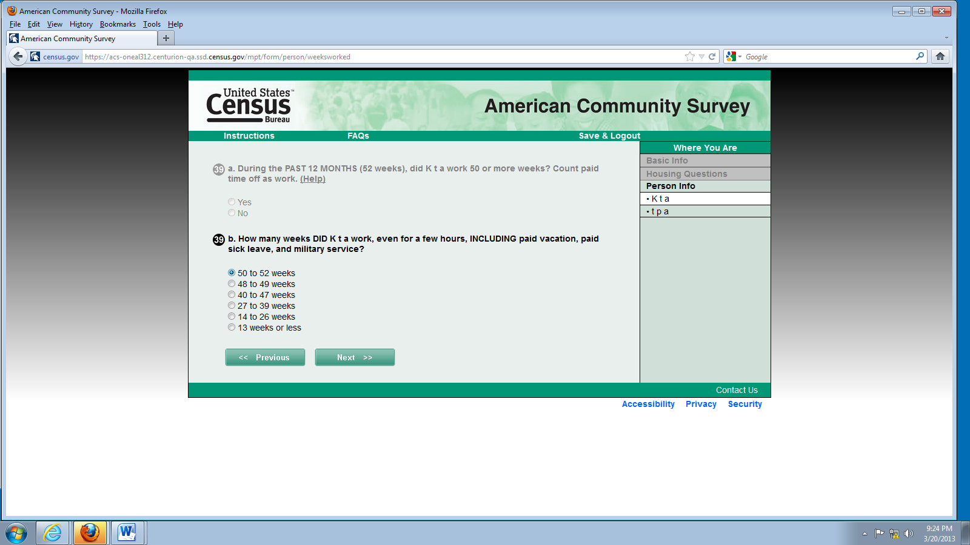Open Microsoft Word from the taskbar
Screen dimensions: 970x545
(x=127, y=533)
